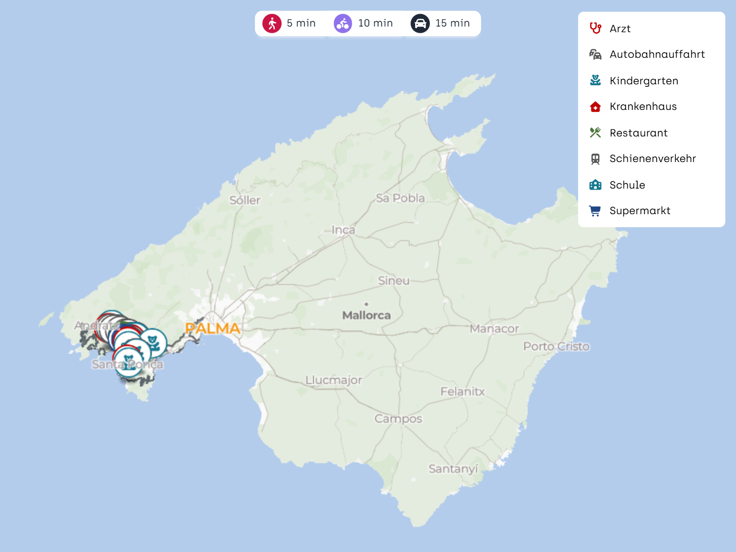
Task: Toggle the "5 min" walking time label
Action: coord(301,23)
